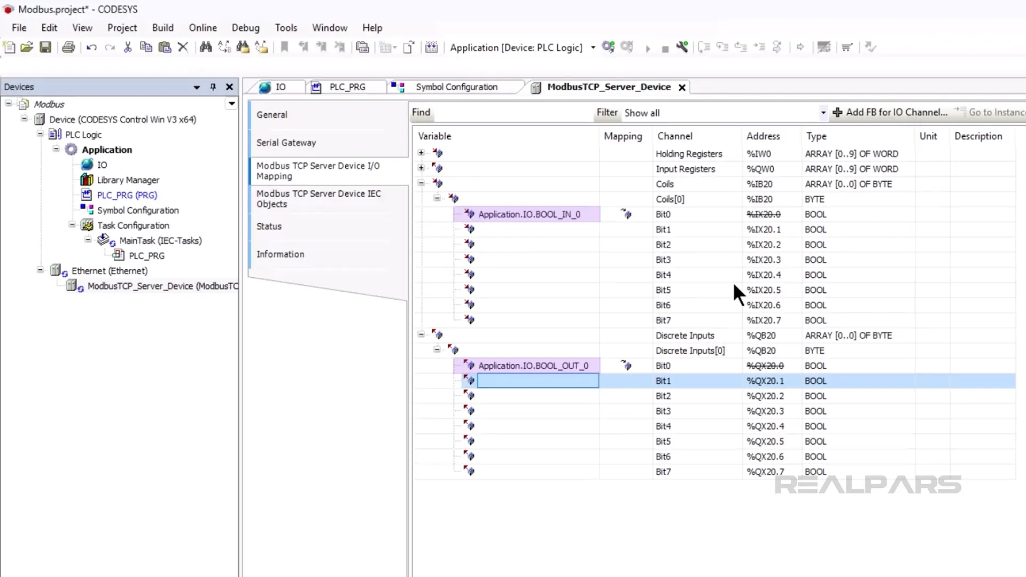This screenshot has width=1026, height=577.
Task: Click the Application.IO.BOOL_IN_0 variable cell
Action: click(x=526, y=214)
